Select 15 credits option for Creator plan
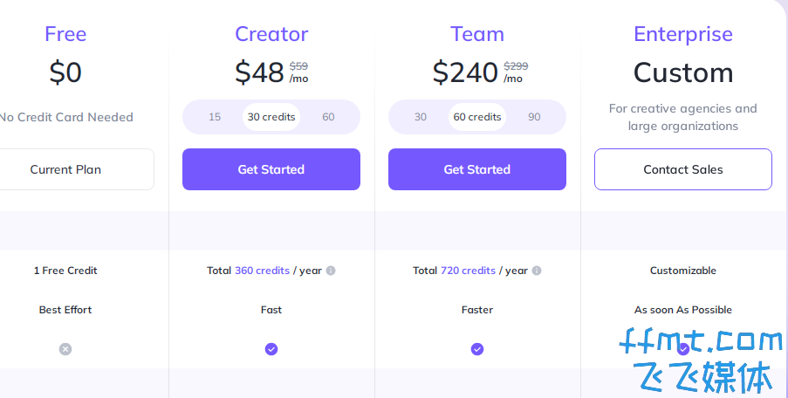This screenshot has height=398, width=788. [x=215, y=117]
